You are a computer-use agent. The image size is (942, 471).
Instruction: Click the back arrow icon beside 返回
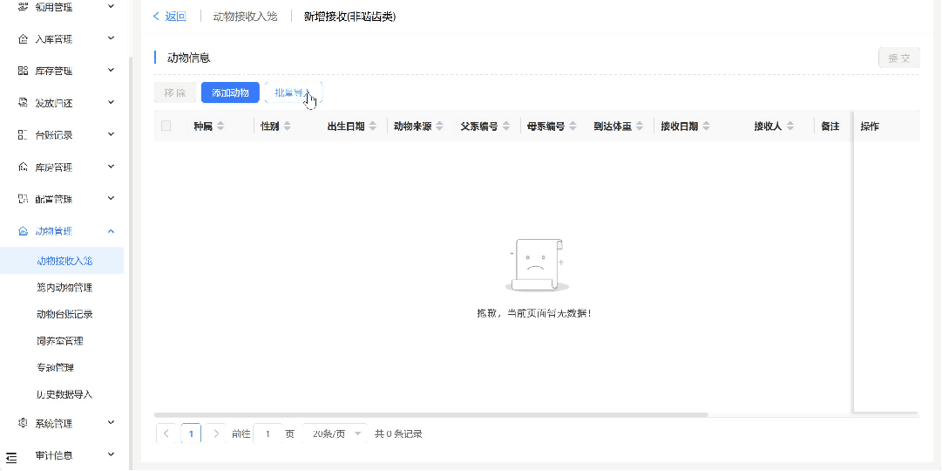tap(156, 17)
